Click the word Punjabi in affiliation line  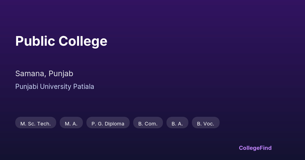pyautogui.click(x=26, y=87)
